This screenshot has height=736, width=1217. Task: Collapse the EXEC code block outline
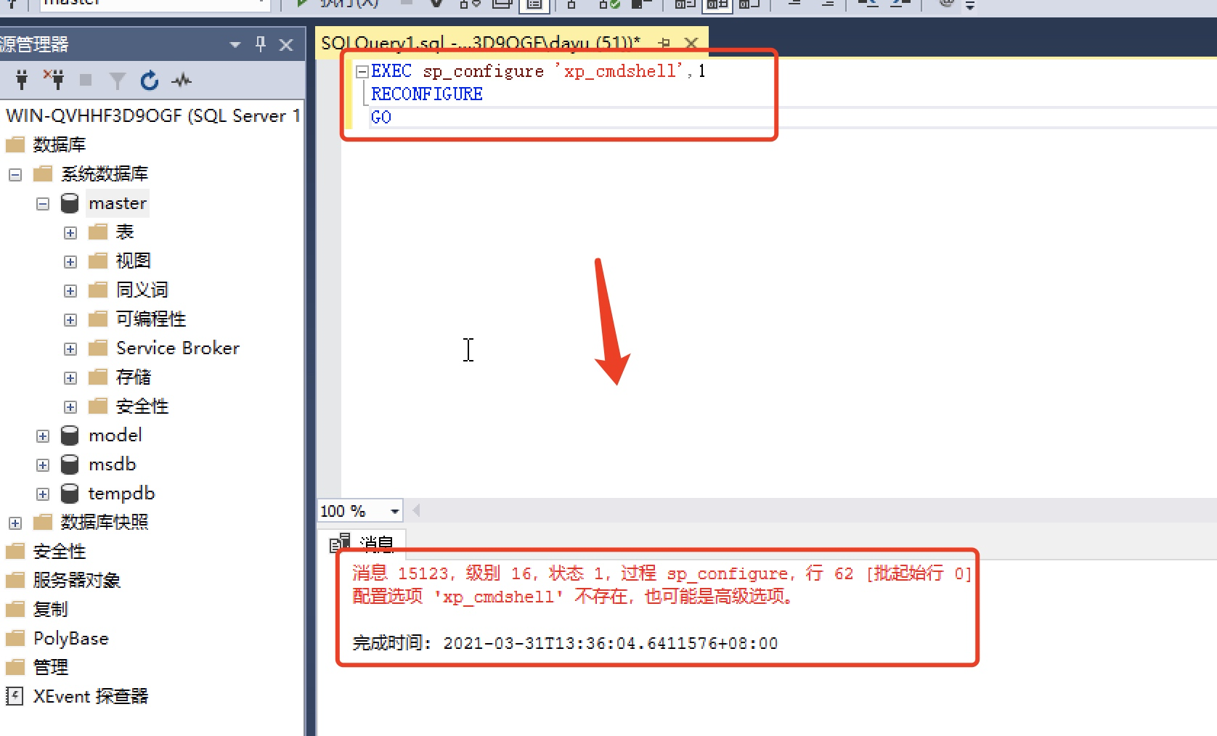click(x=362, y=71)
